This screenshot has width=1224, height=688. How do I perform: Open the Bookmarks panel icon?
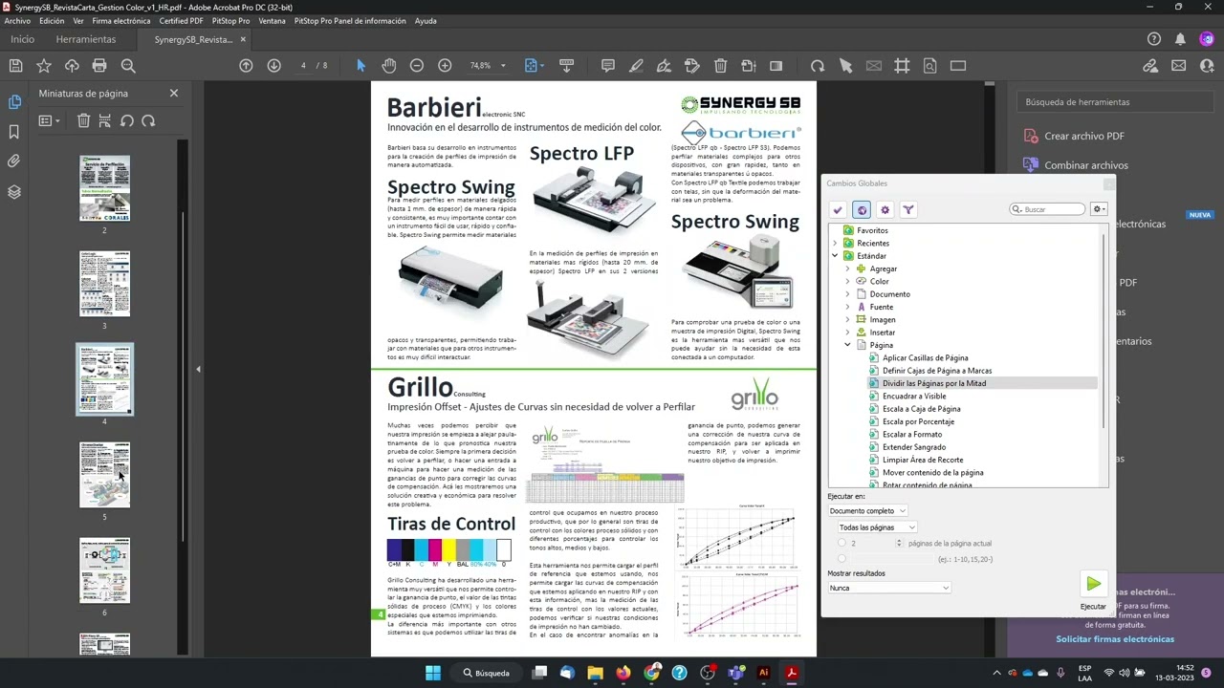[14, 132]
